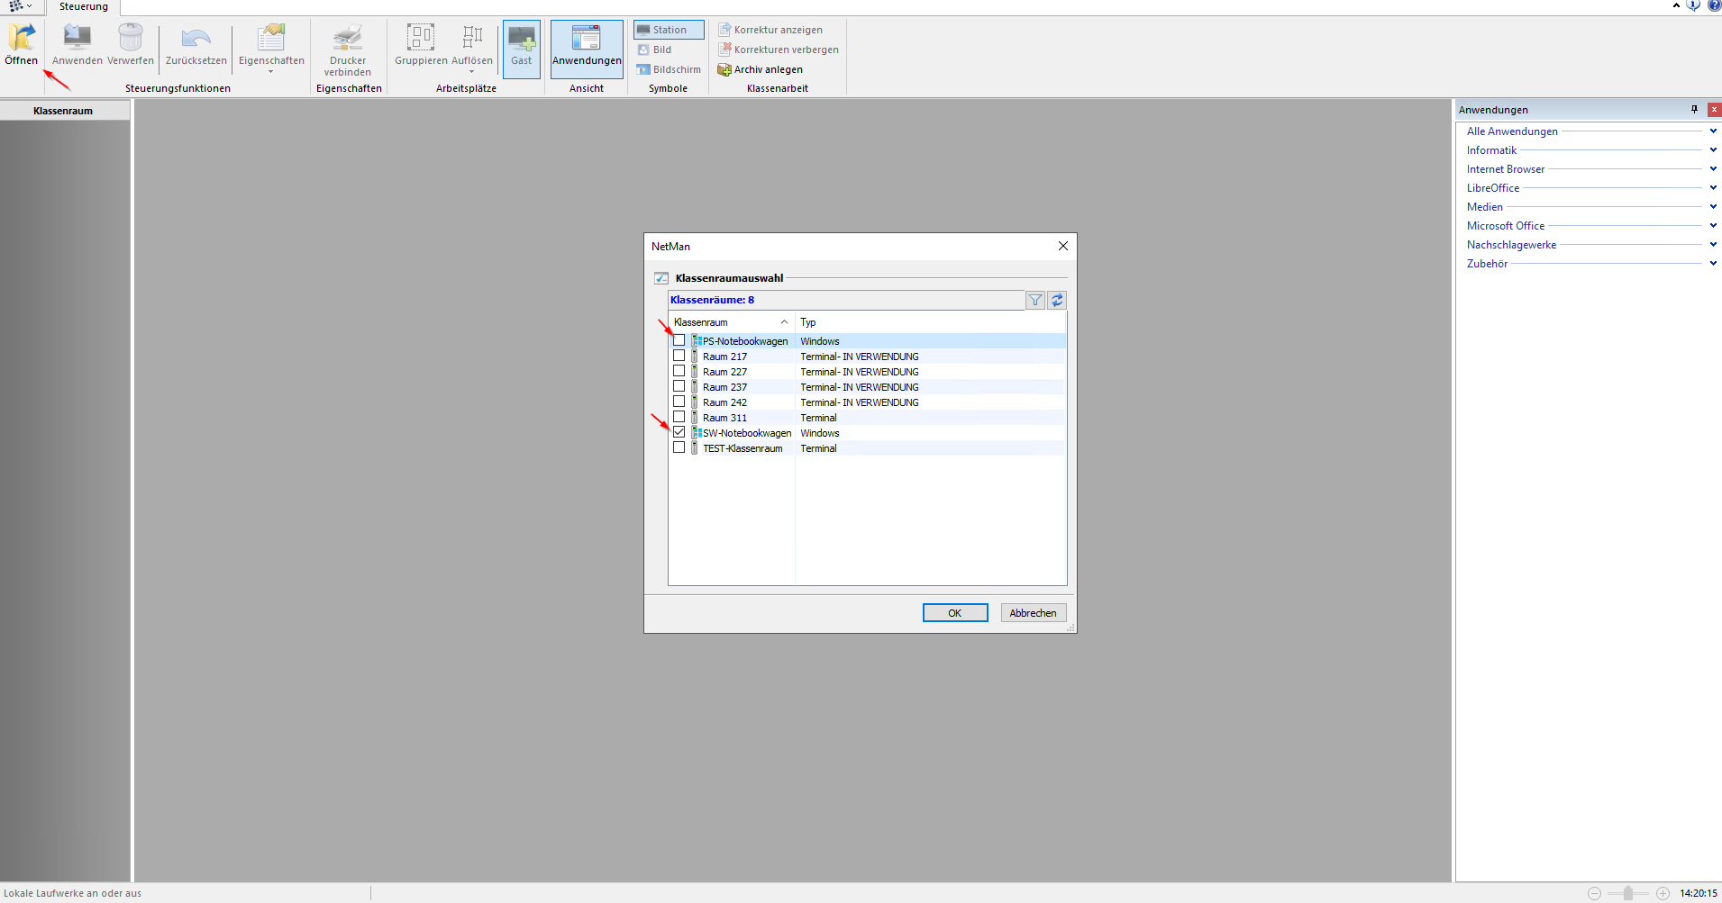Expand the Microsoft Office category
Screen dimensions: 1722x903
point(1713,226)
